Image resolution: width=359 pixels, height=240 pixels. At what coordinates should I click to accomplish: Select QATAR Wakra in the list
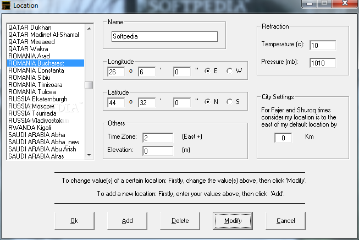click(46, 49)
